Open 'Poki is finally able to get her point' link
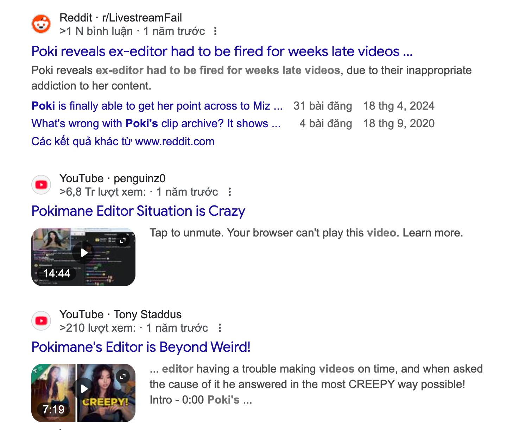Image resolution: width=513 pixels, height=430 pixels. [157, 106]
